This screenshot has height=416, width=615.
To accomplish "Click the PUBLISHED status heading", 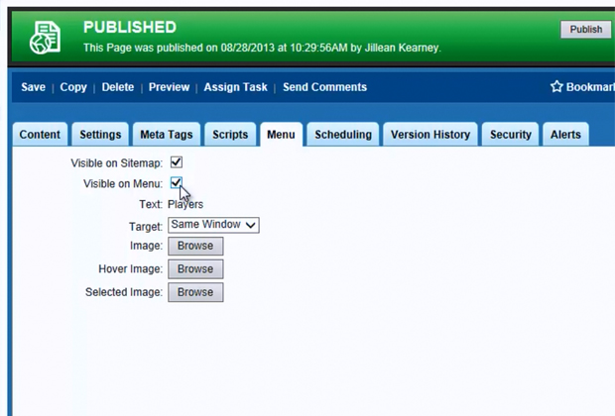I will [x=130, y=27].
